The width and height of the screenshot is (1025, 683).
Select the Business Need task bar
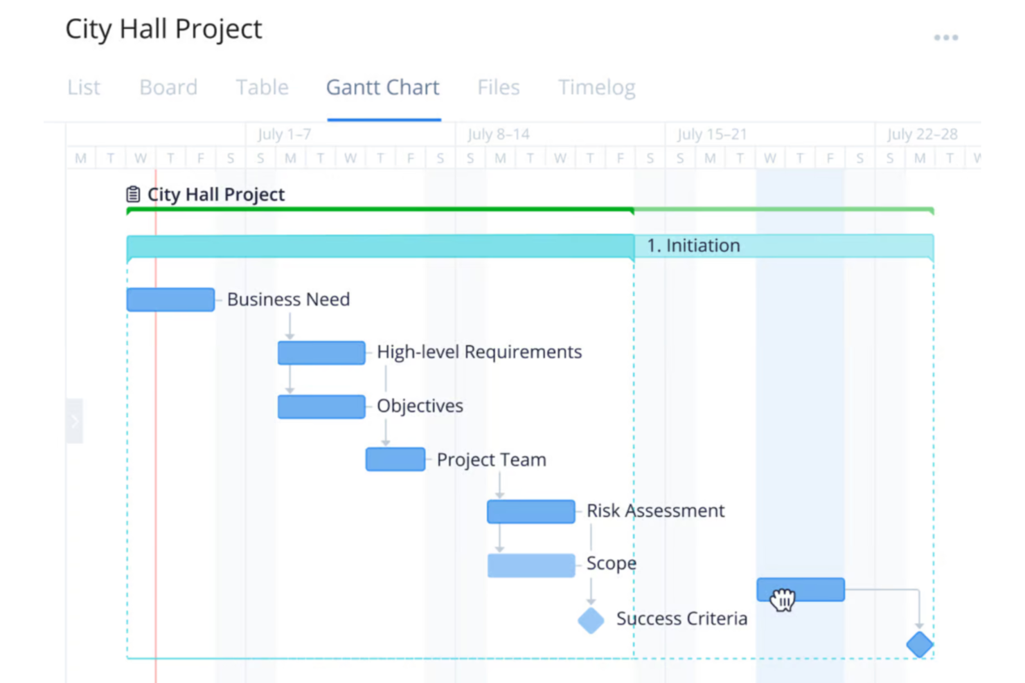[170, 299]
